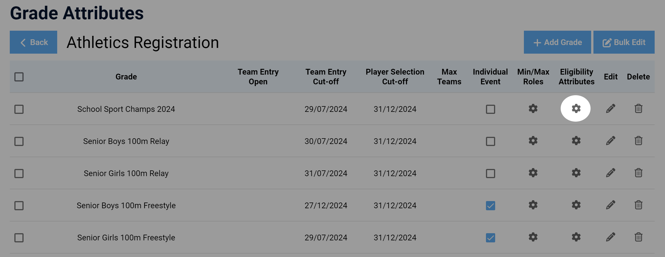665x257 pixels.
Task: Open Min/Max Roles gear for Senior Boys 100m Relay
Action: [533, 141]
